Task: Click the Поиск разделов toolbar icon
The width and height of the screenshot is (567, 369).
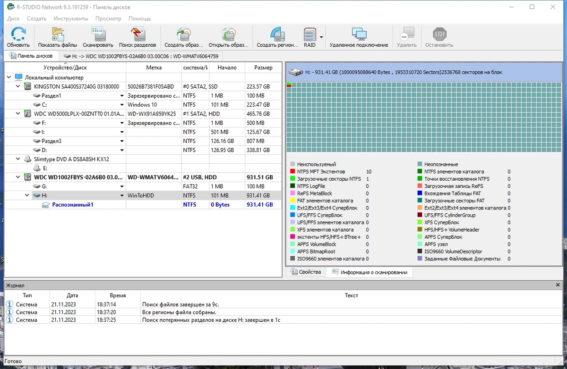Action: pos(137,34)
